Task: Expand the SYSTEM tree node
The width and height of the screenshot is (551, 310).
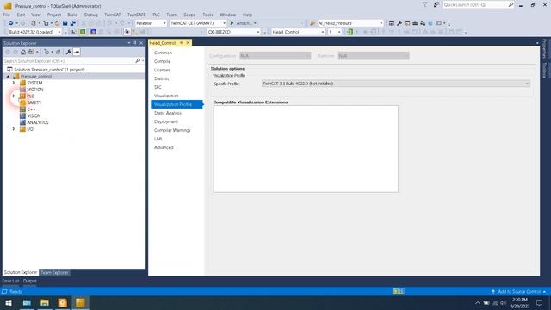Action: (14, 83)
